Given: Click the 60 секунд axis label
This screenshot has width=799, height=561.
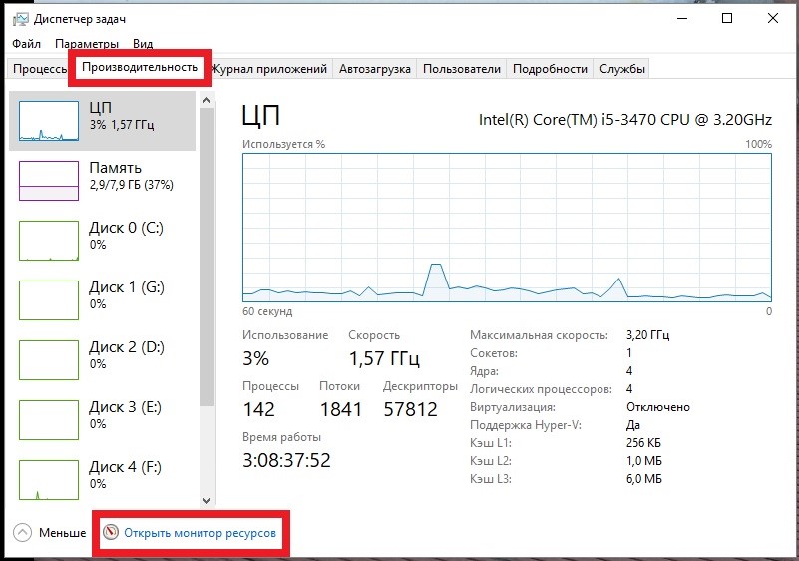Looking at the screenshot, I should [267, 311].
